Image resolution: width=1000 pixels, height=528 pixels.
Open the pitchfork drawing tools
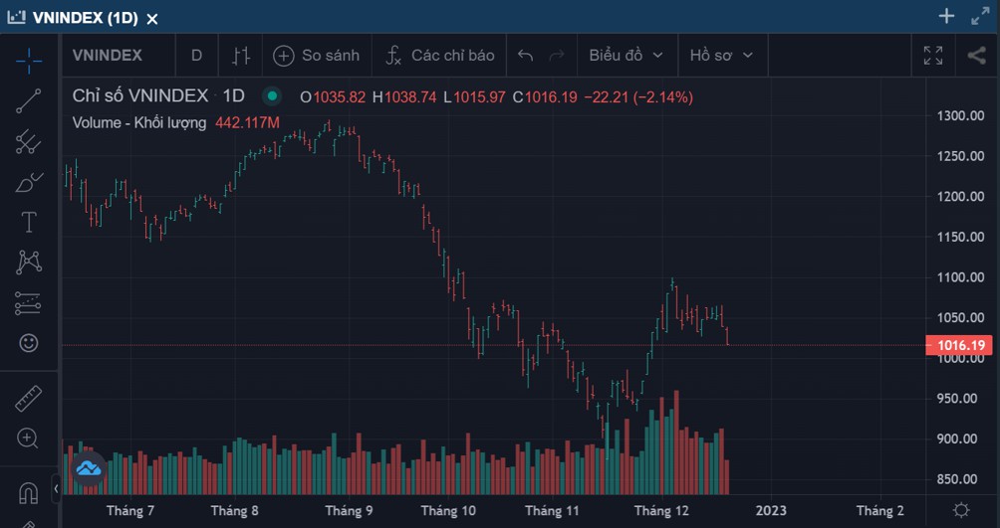(x=29, y=141)
